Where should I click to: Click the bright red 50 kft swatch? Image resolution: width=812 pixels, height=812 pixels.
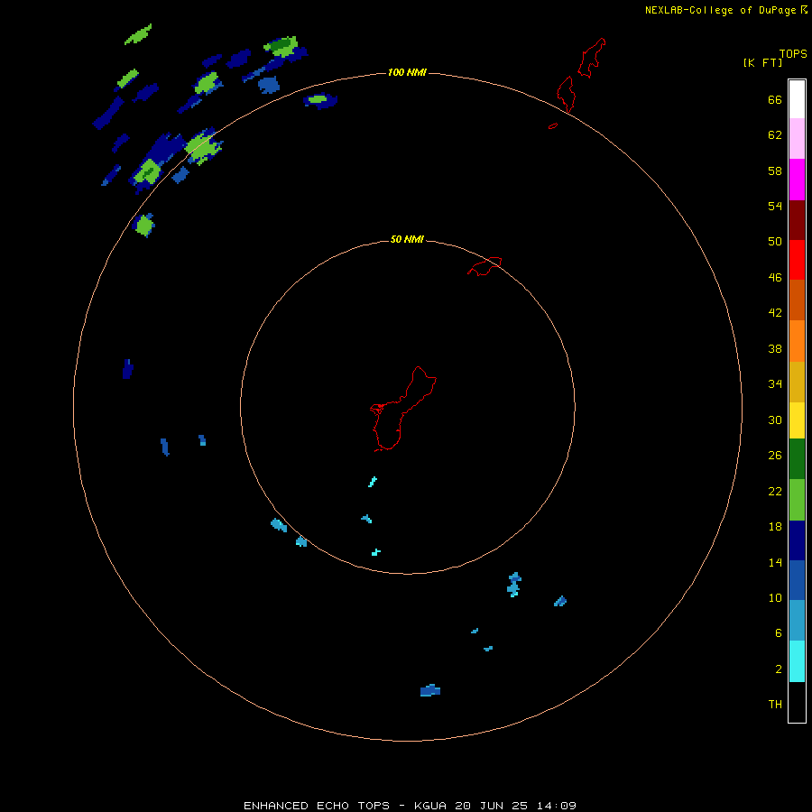(x=797, y=260)
